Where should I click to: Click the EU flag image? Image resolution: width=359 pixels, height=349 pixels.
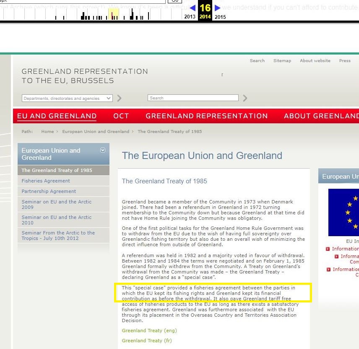click(343, 212)
